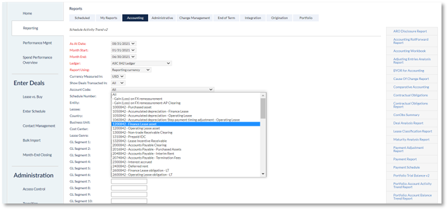Pick 1050842 Accumulated depreciation - Operating Lease
Screen dimensions: 448x210
click(186, 116)
